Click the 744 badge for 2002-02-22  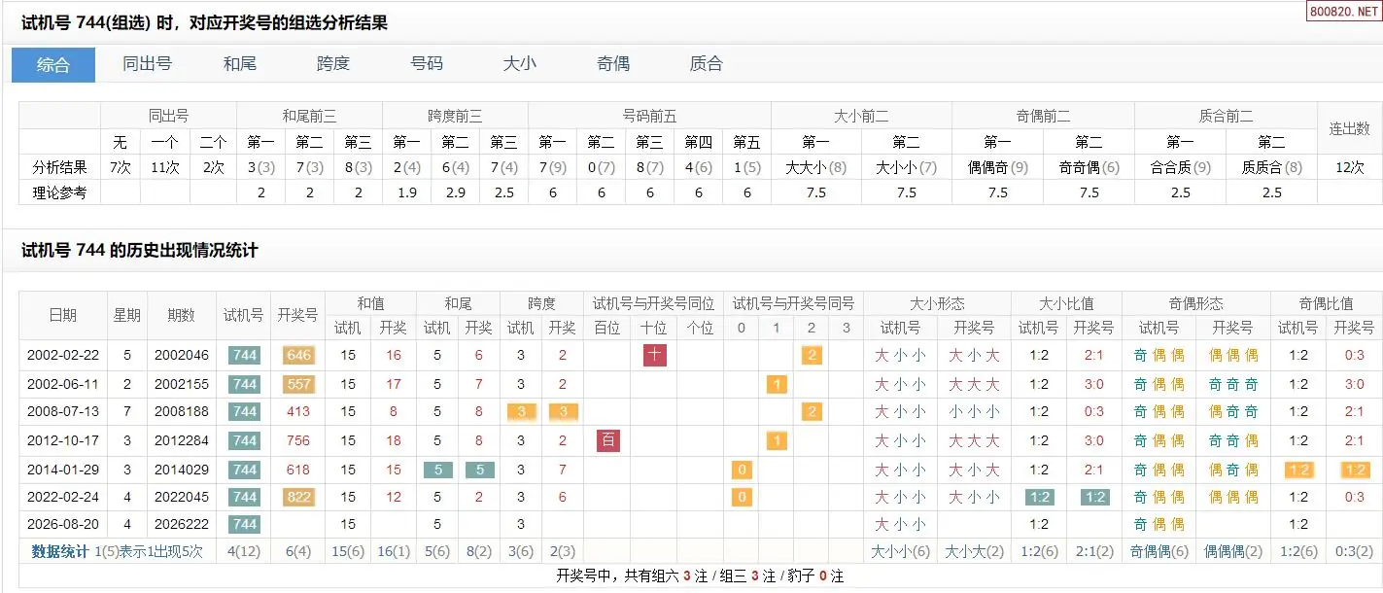(244, 355)
